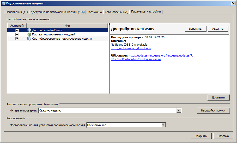
Task: Switch to the Обновления (11) tab
Action: (17, 12)
